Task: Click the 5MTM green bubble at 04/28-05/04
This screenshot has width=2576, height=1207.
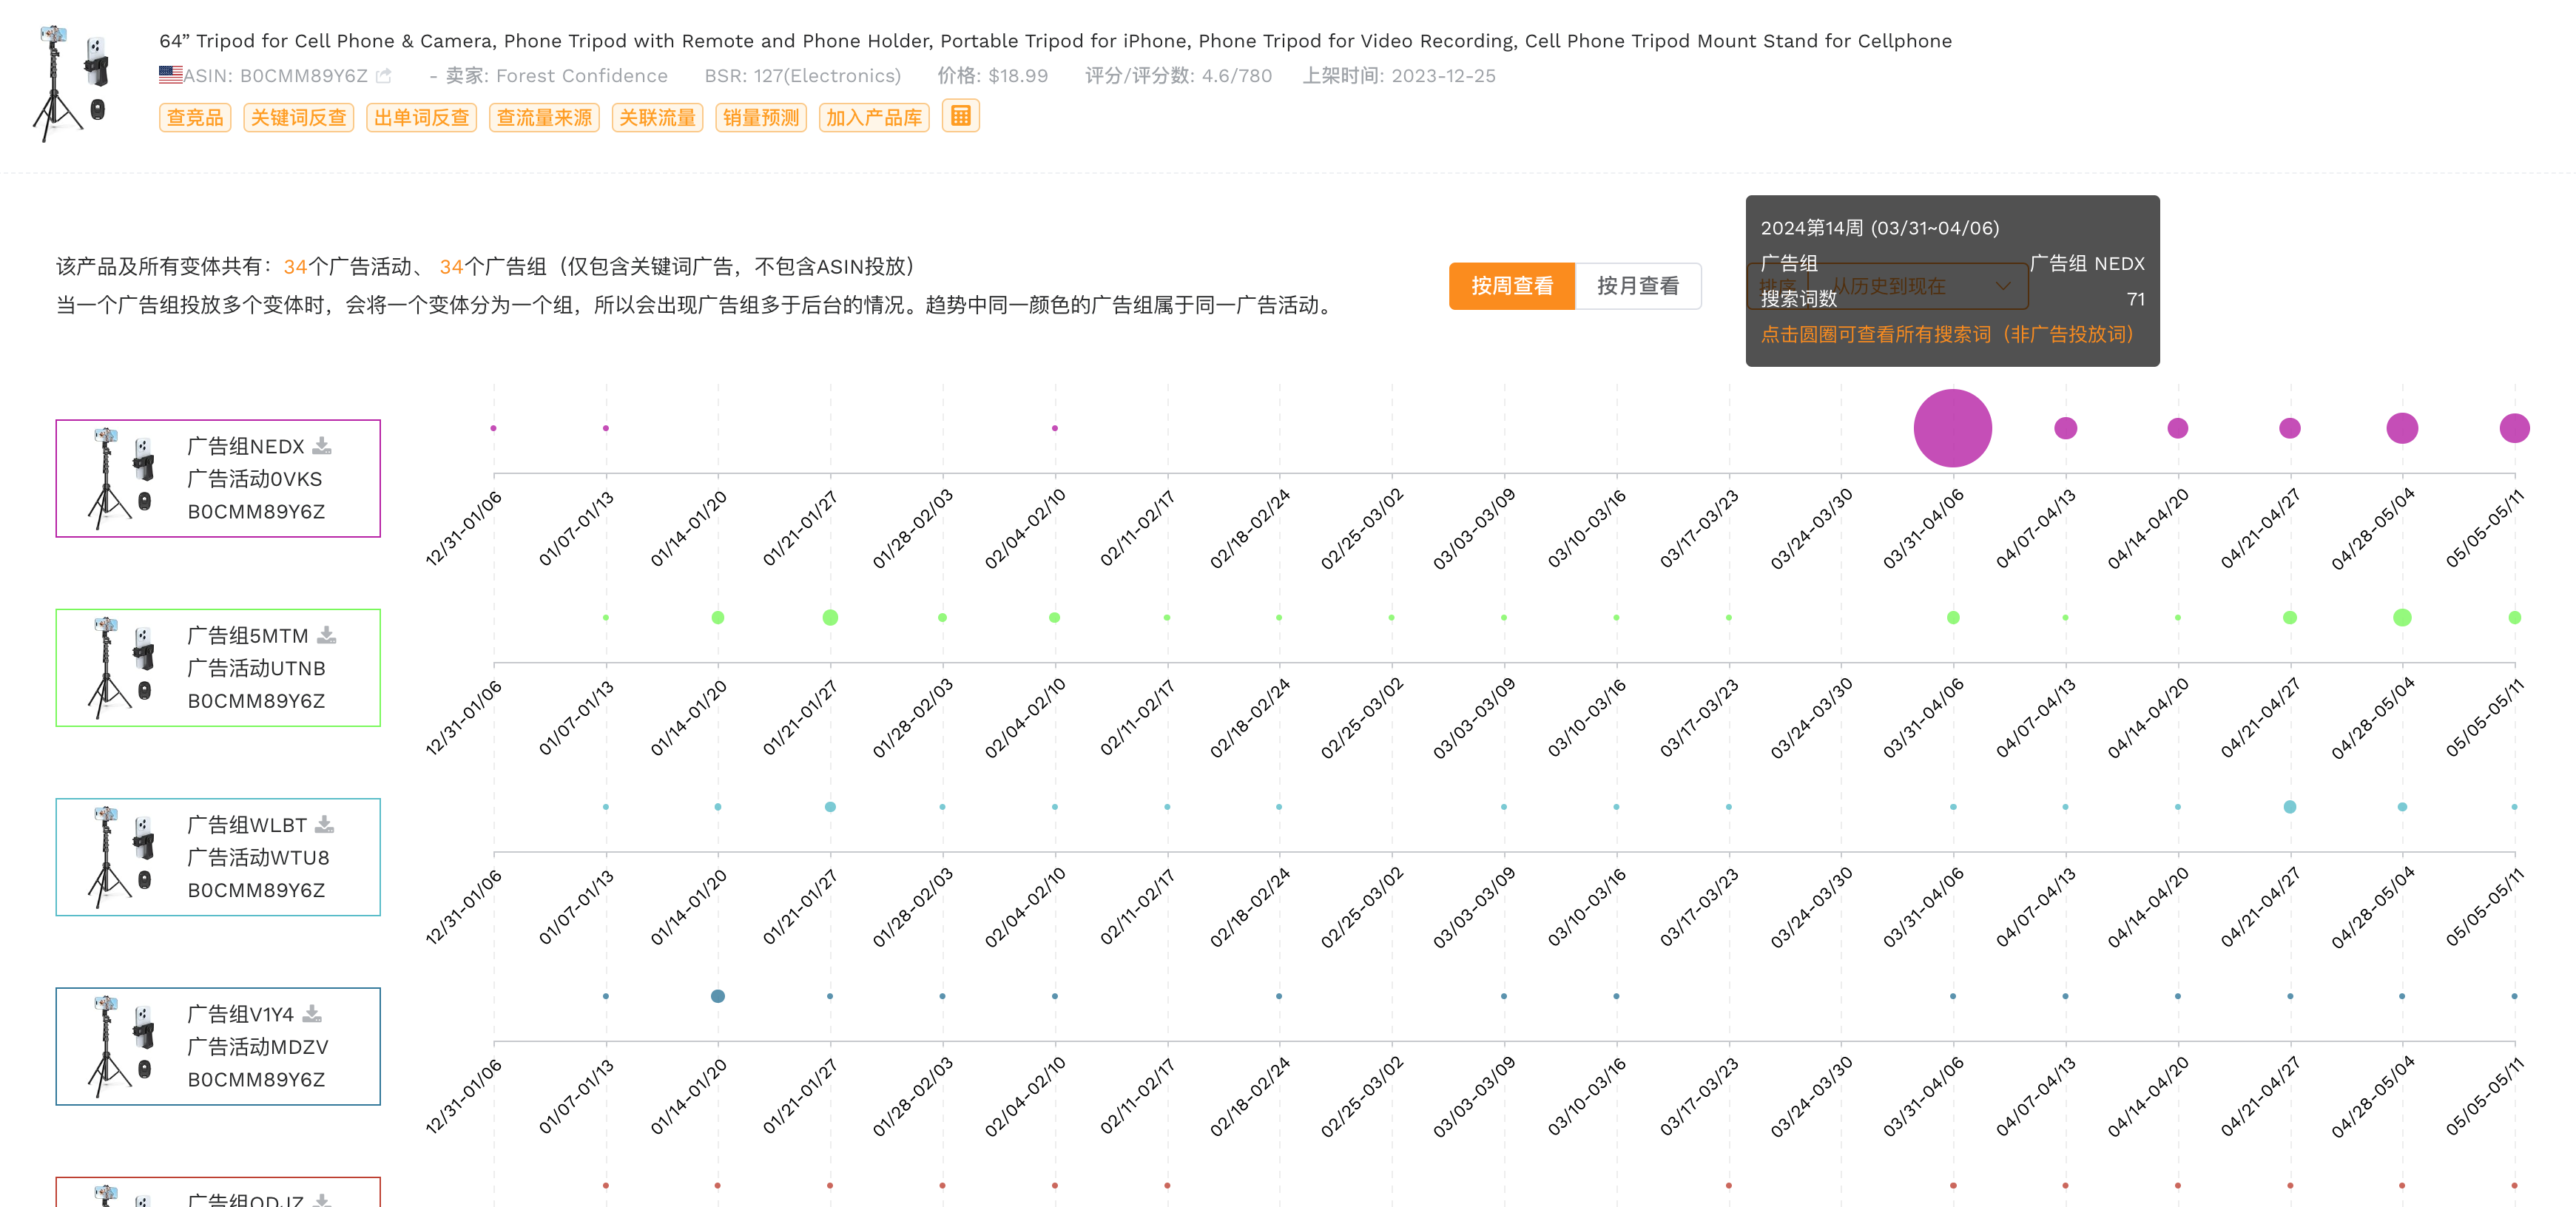Action: click(x=2402, y=617)
